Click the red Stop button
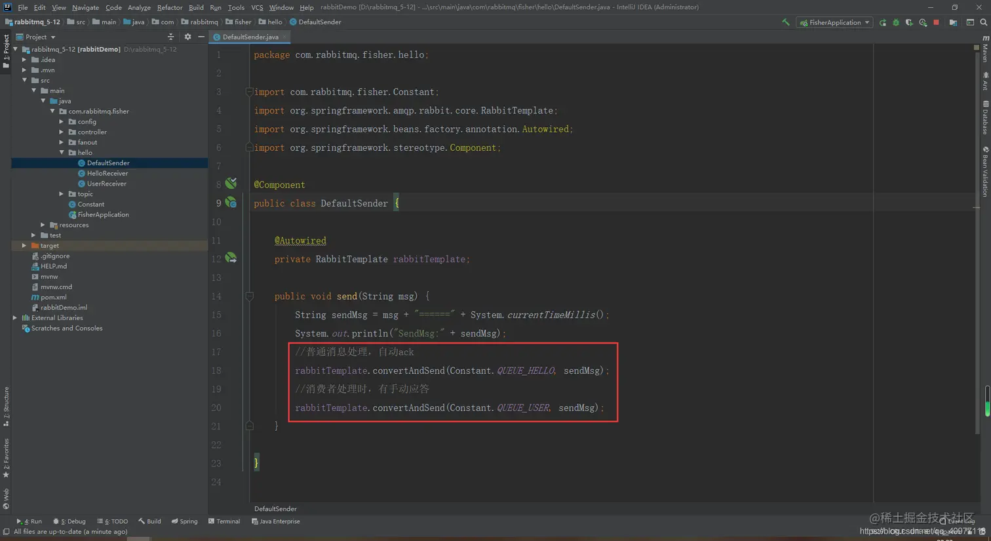This screenshot has width=991, height=541. [x=936, y=22]
